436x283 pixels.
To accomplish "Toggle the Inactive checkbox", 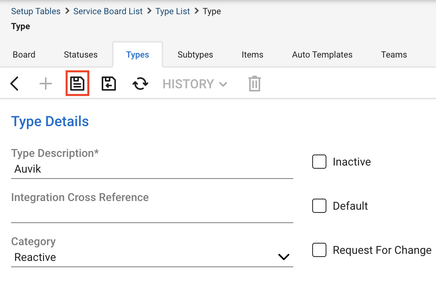I will tap(319, 162).
